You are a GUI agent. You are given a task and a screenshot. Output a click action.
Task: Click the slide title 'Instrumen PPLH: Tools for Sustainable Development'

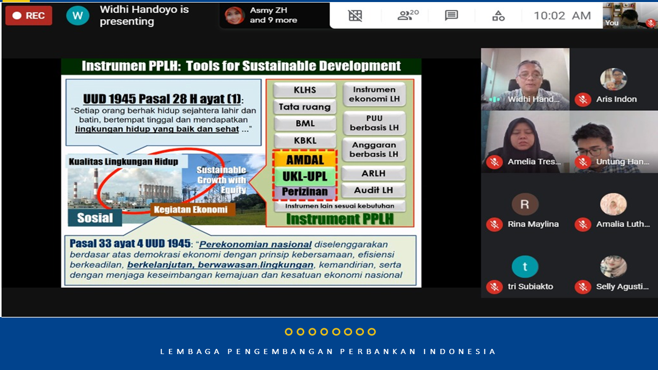(x=241, y=66)
